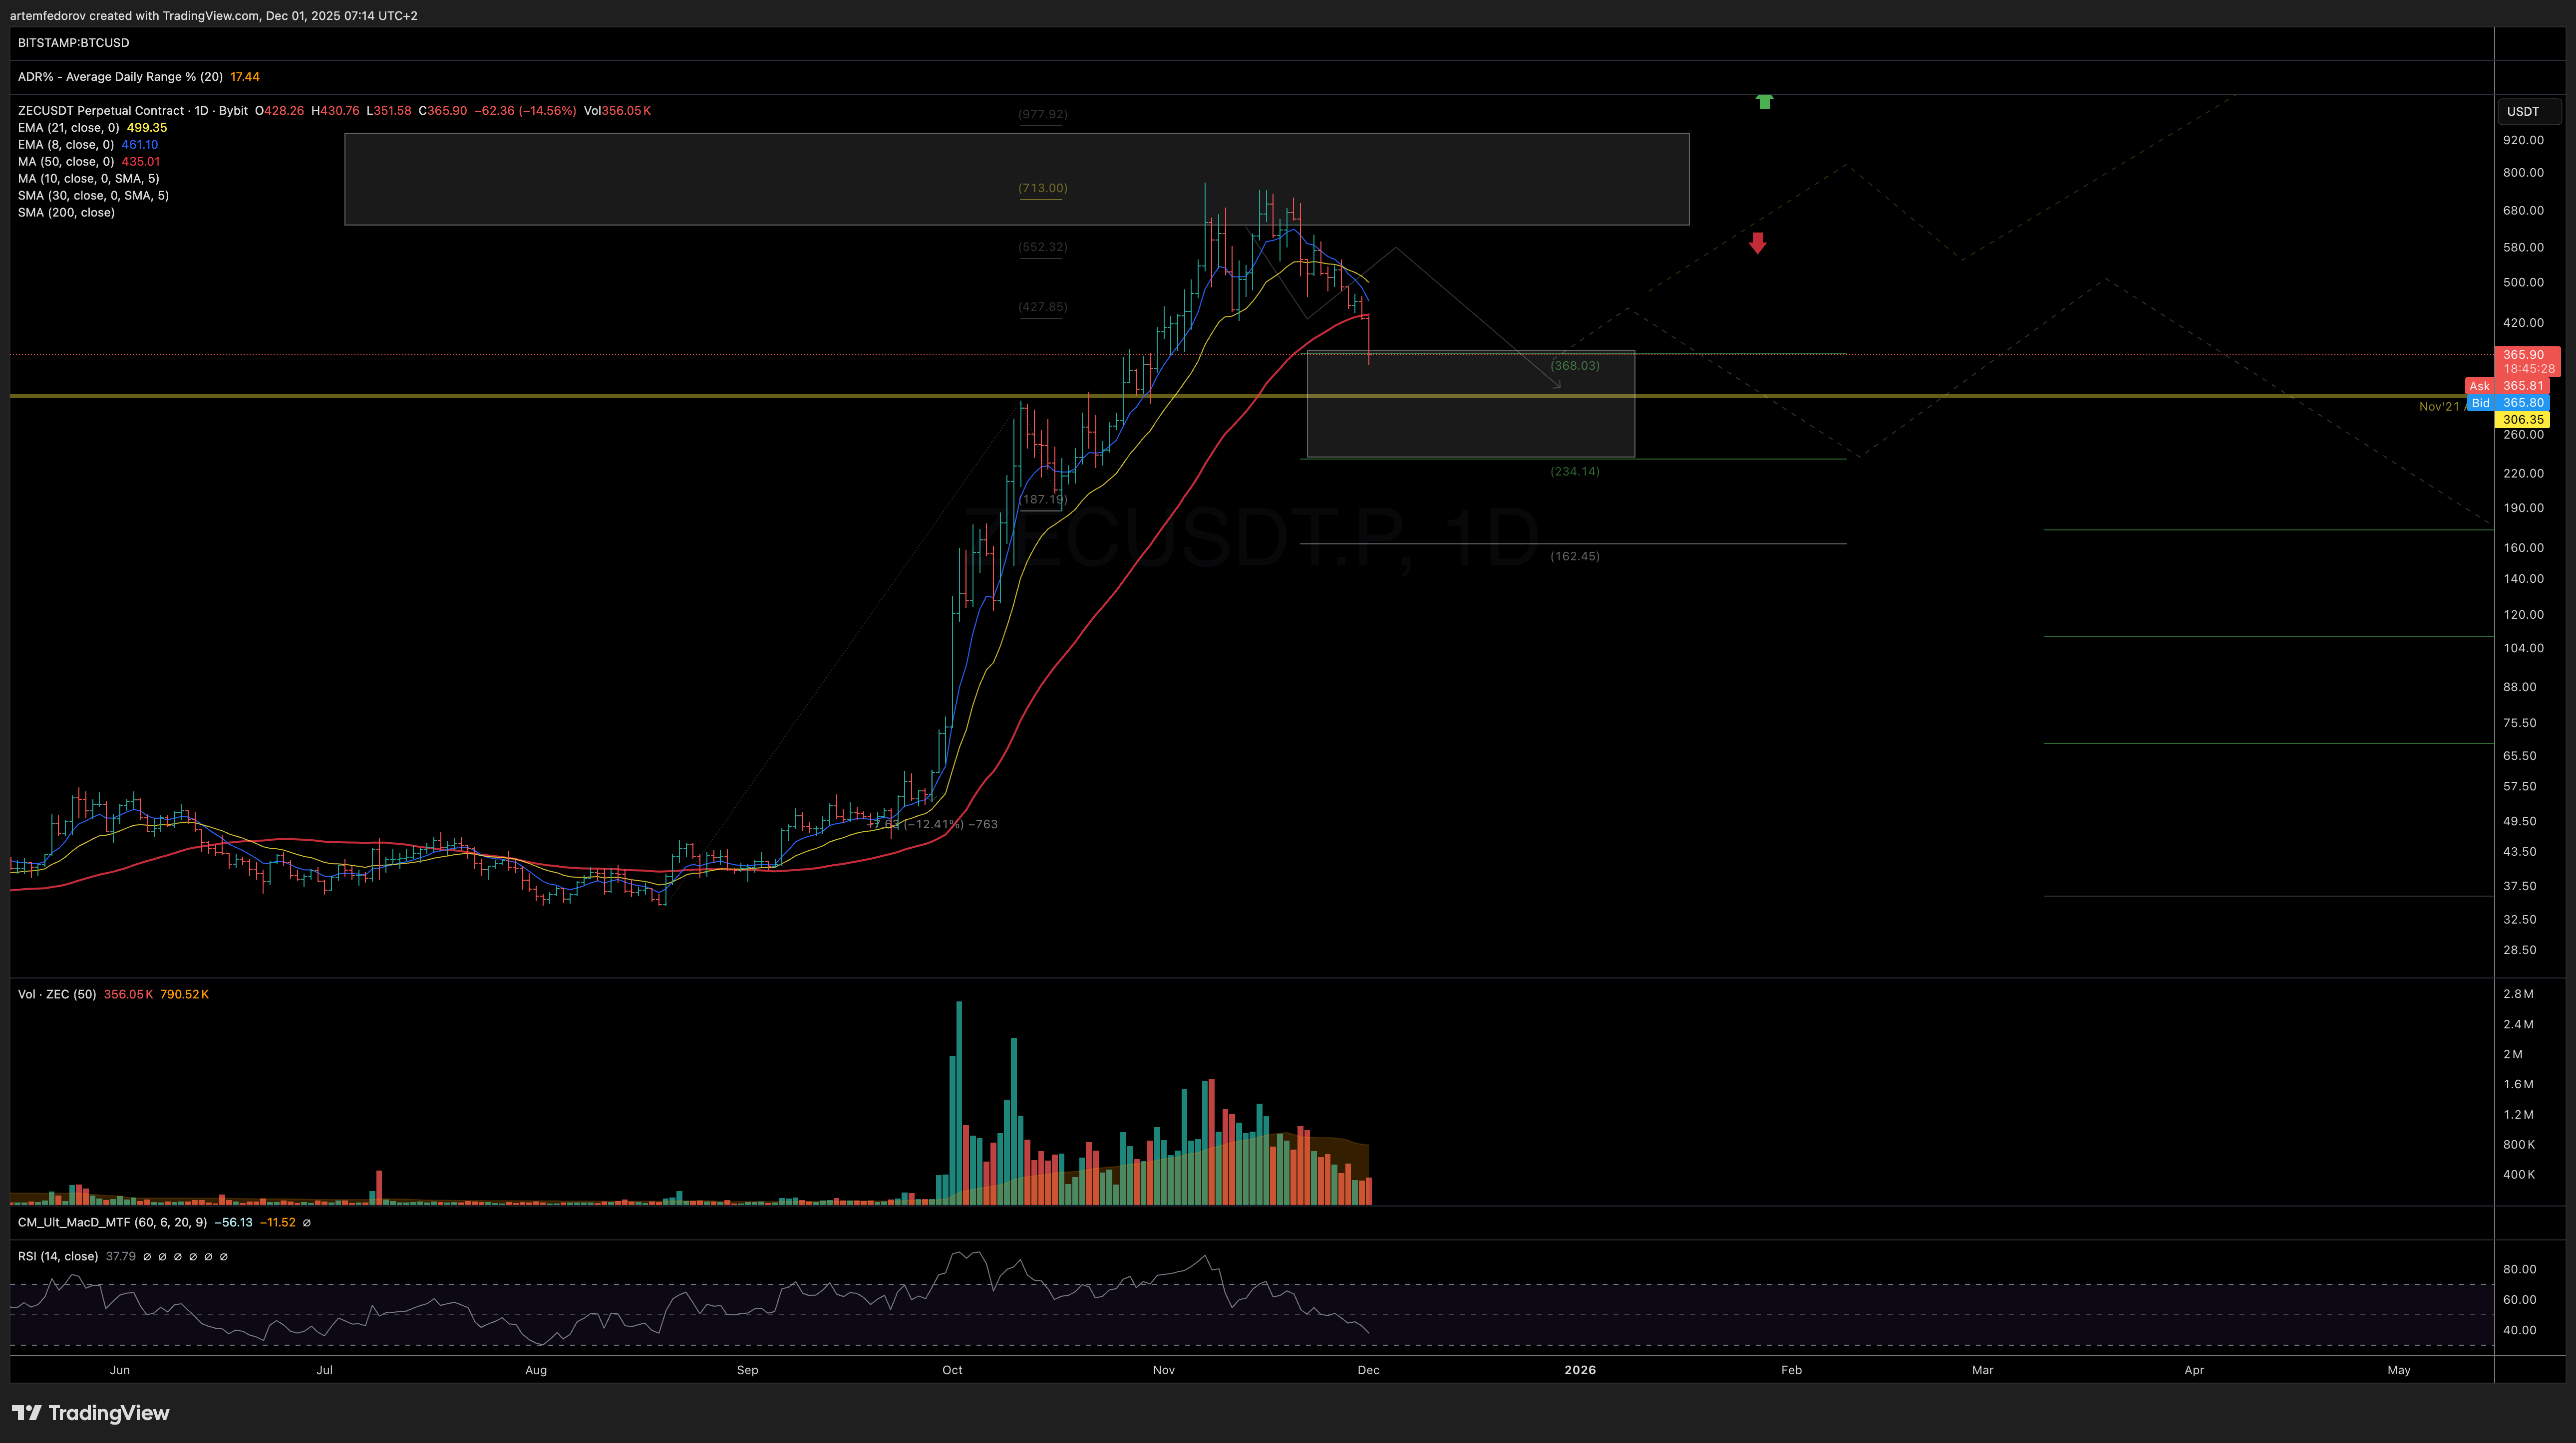2576x1443 pixels.
Task: Click the May label on time axis
Action: (x=2399, y=1370)
